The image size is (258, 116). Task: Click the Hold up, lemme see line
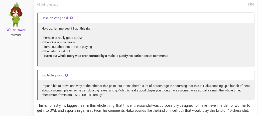point(67,29)
